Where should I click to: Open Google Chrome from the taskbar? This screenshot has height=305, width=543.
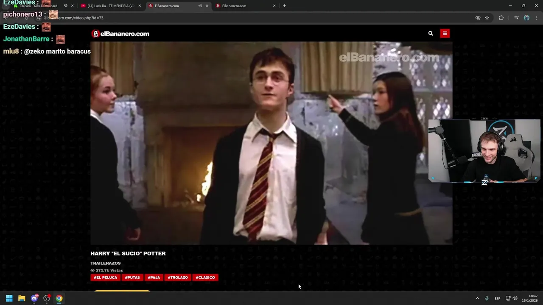tap(59, 298)
